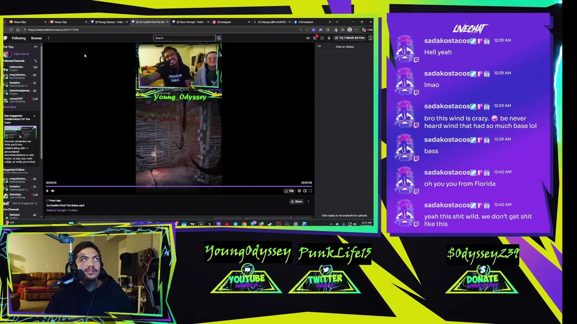Switch to the Facebook tab
Image resolution: width=577 pixels, height=324 pixels.
click(x=313, y=22)
